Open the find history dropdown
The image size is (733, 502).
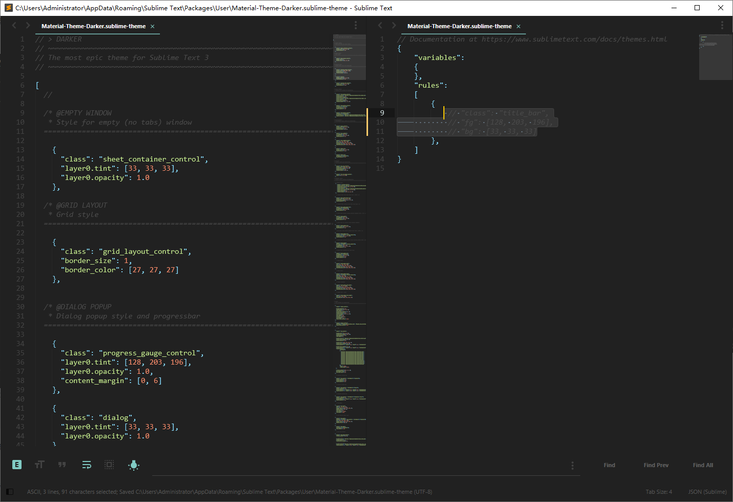(x=573, y=465)
